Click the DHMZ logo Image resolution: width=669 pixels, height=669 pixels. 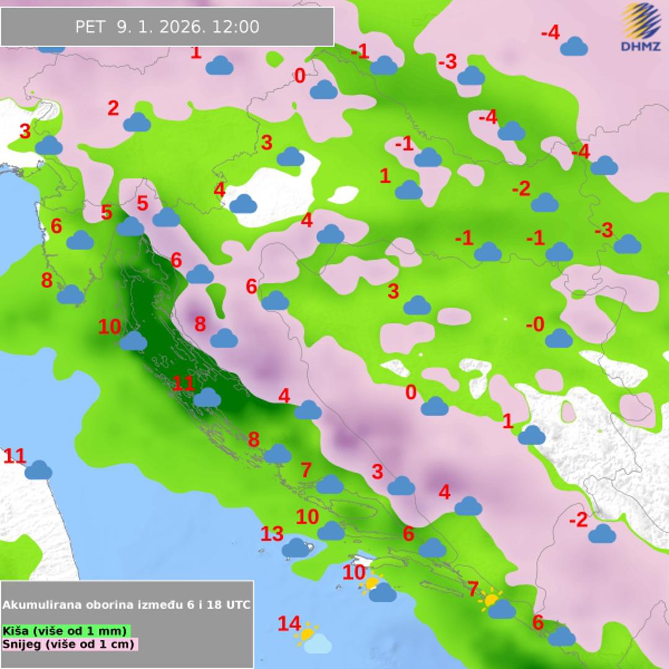[x=641, y=27]
